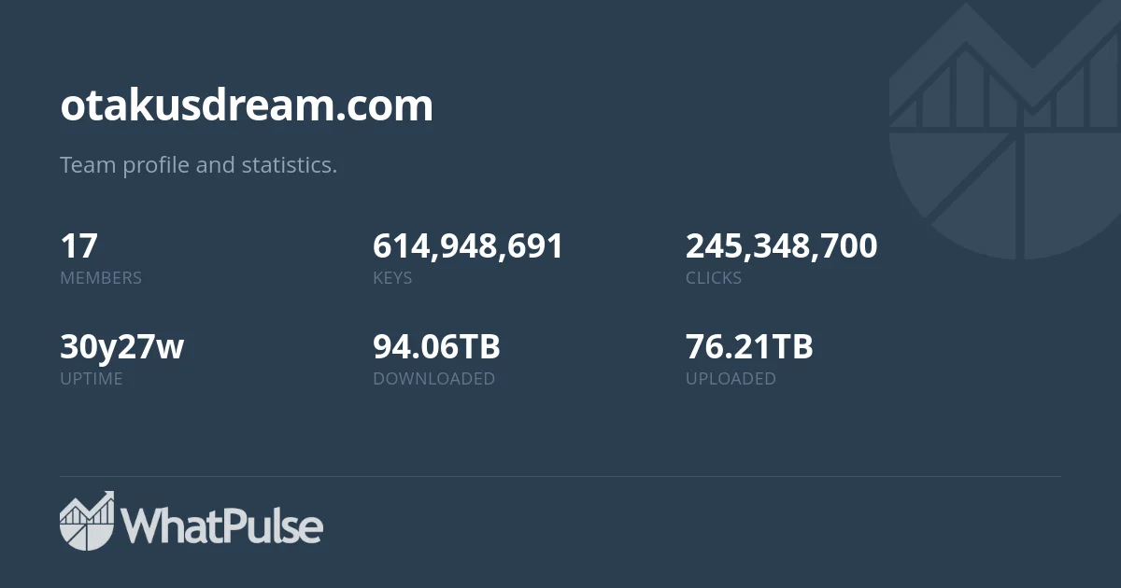The height and width of the screenshot is (588, 1121).
Task: Click the UPLOADED label
Action: (731, 379)
